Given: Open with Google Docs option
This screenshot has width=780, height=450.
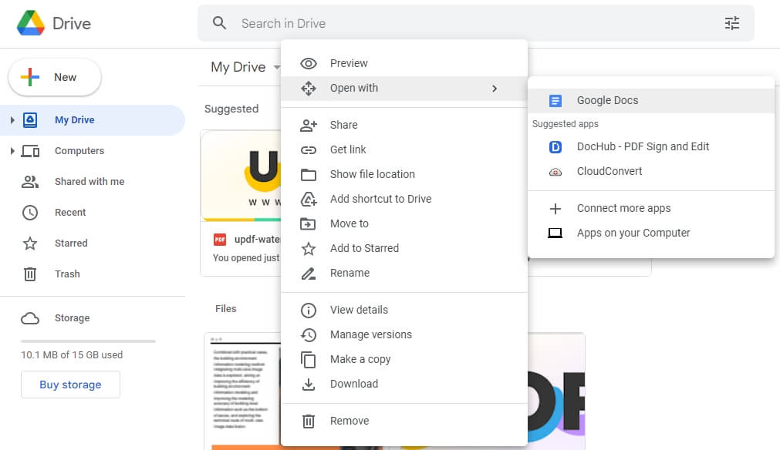Looking at the screenshot, I should (651, 101).
